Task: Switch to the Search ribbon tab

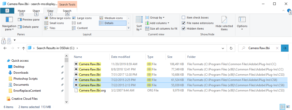Action: pos(67,11)
